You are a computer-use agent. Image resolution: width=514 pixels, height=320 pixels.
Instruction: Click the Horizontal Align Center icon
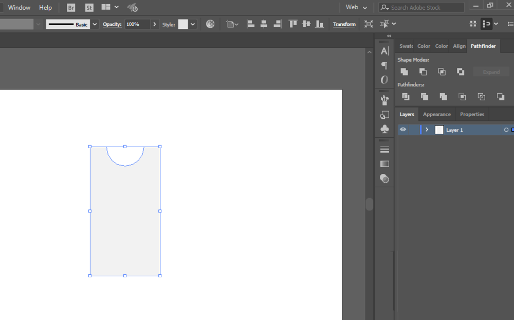pos(264,24)
